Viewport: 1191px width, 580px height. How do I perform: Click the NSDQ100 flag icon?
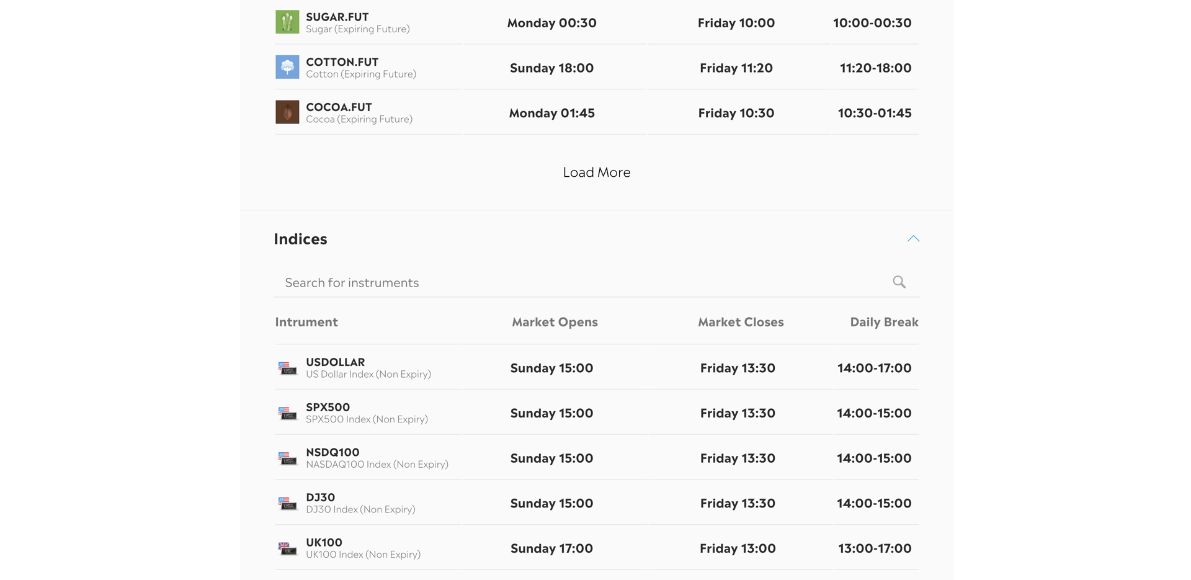coord(287,458)
